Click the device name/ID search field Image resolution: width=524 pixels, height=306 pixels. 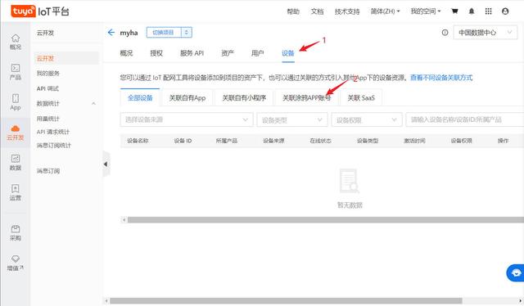[x=465, y=119]
